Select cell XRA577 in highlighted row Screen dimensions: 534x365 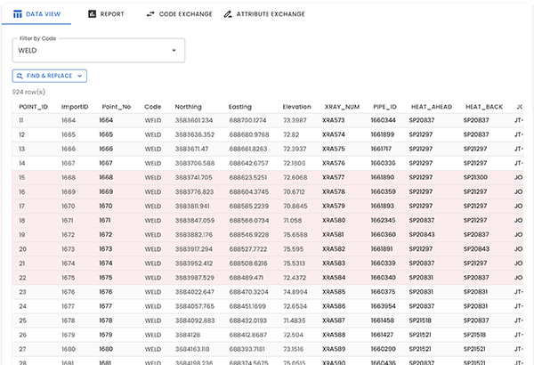click(x=334, y=177)
